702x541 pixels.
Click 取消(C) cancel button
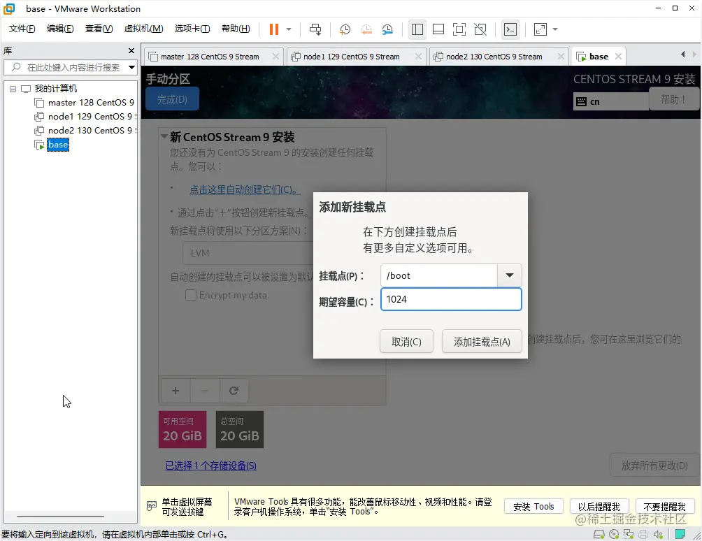point(406,341)
